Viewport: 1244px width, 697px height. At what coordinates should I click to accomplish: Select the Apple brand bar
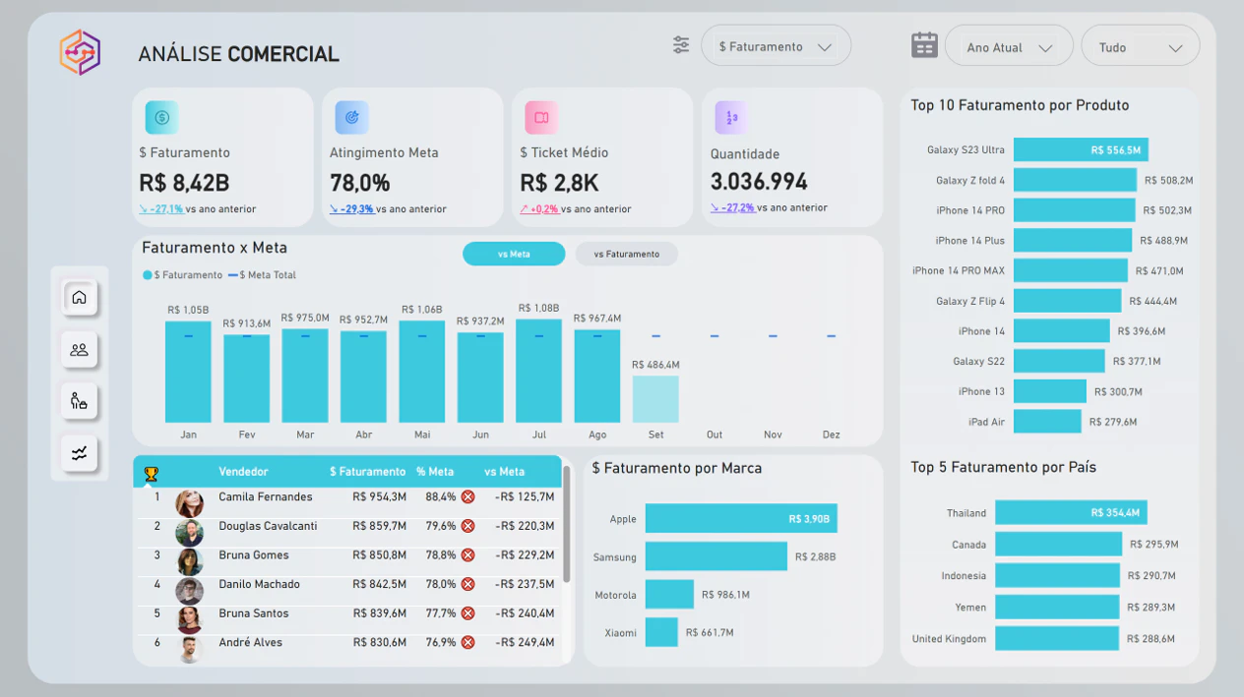click(741, 519)
